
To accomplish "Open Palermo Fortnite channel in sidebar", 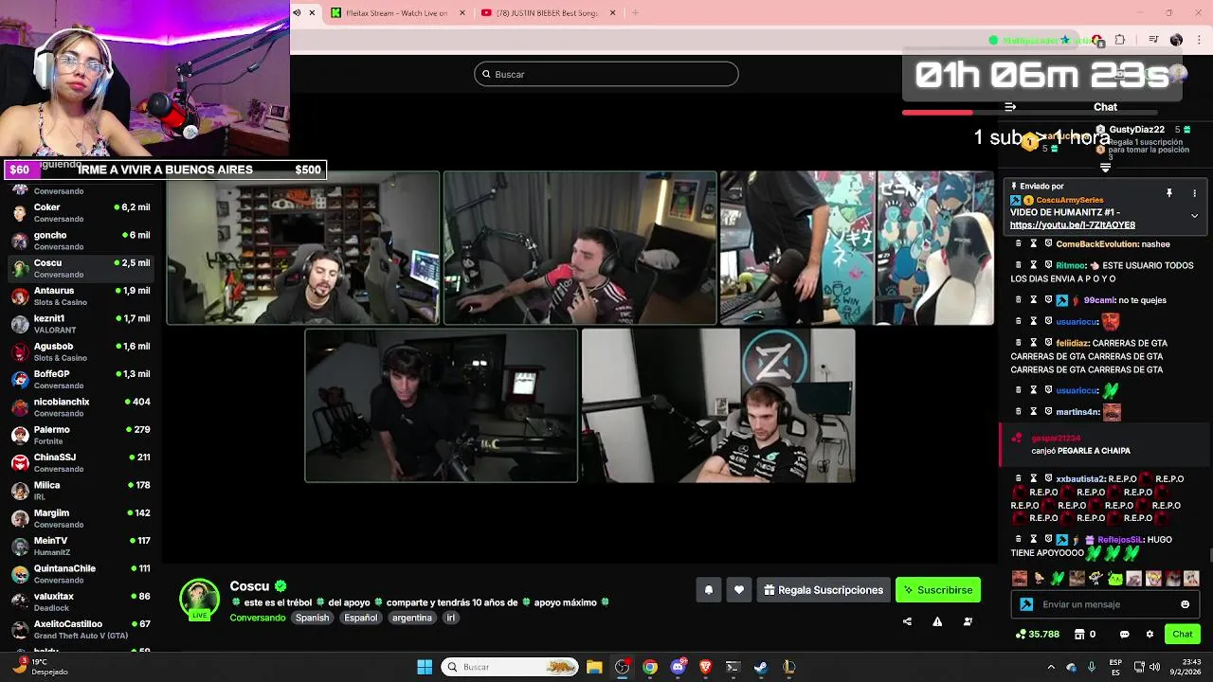I will click(81, 435).
